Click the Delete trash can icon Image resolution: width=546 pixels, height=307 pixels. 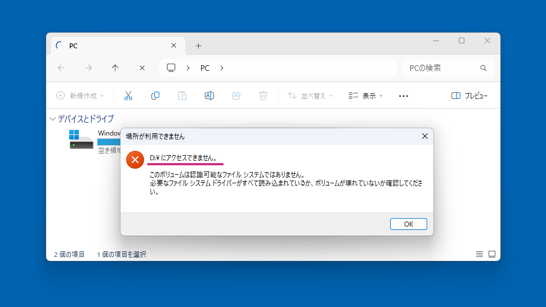(263, 96)
